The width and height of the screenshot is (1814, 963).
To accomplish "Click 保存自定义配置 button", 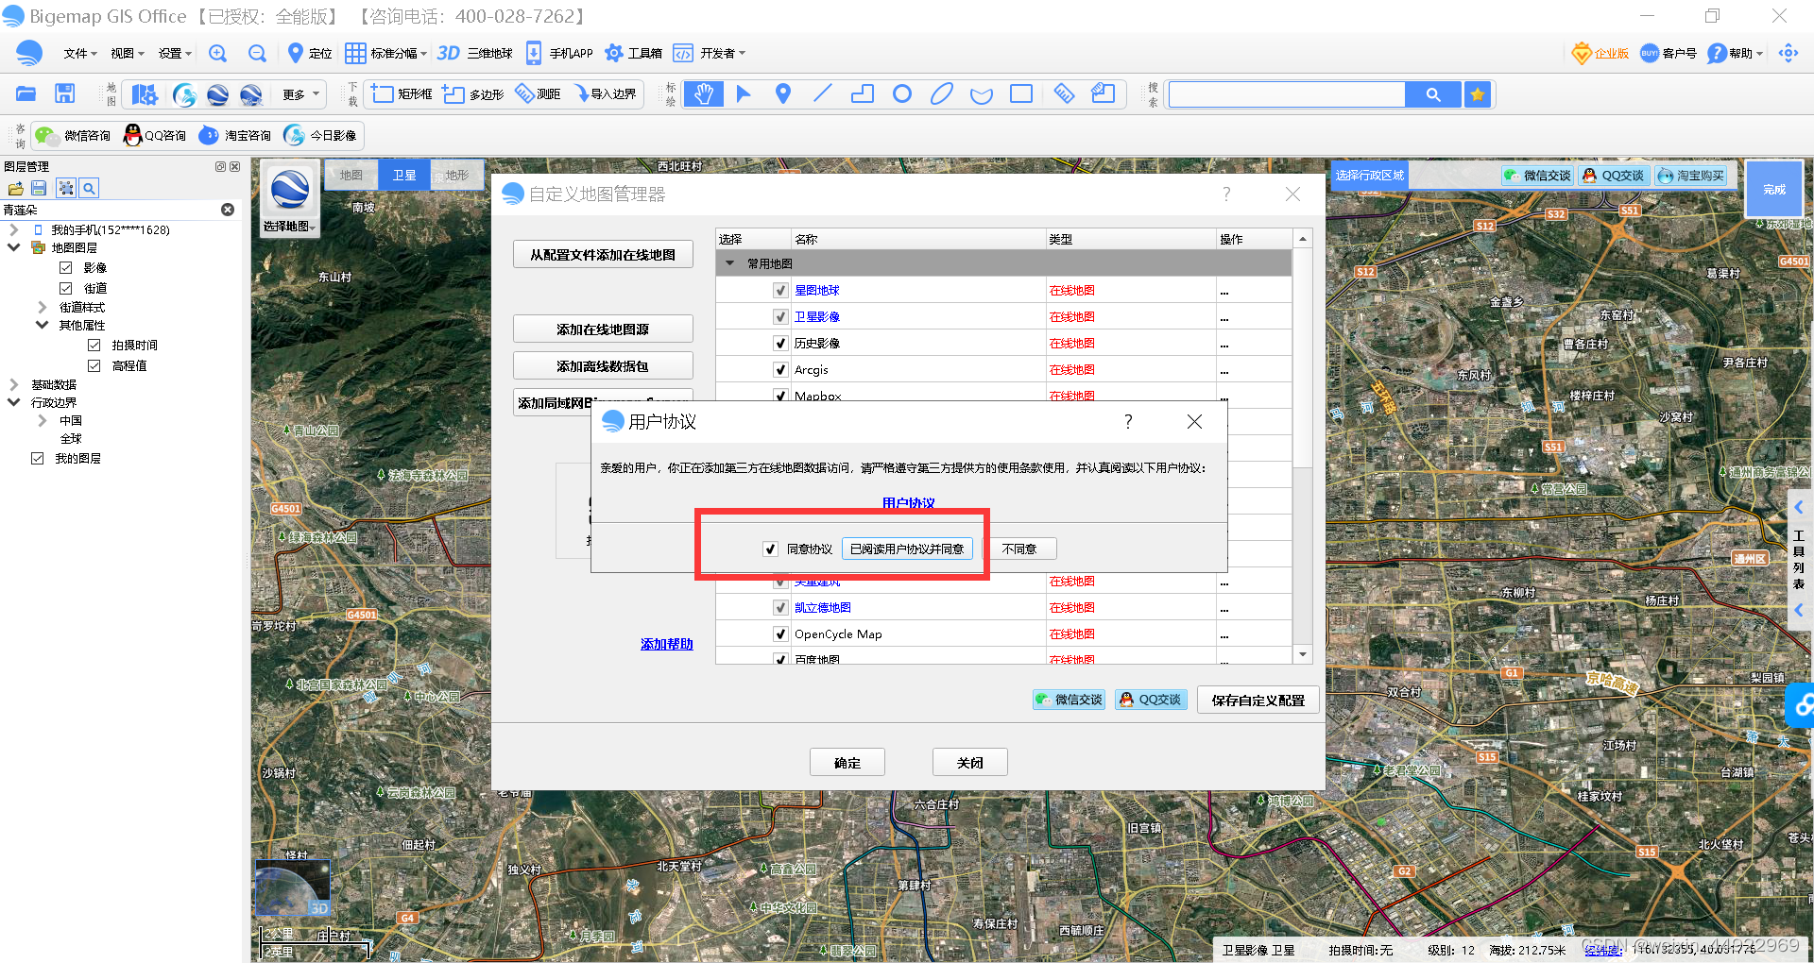I will [x=1258, y=701].
